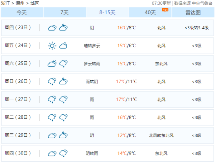
Task: Select the 周二（28日）date label
Action: click(x=18, y=117)
